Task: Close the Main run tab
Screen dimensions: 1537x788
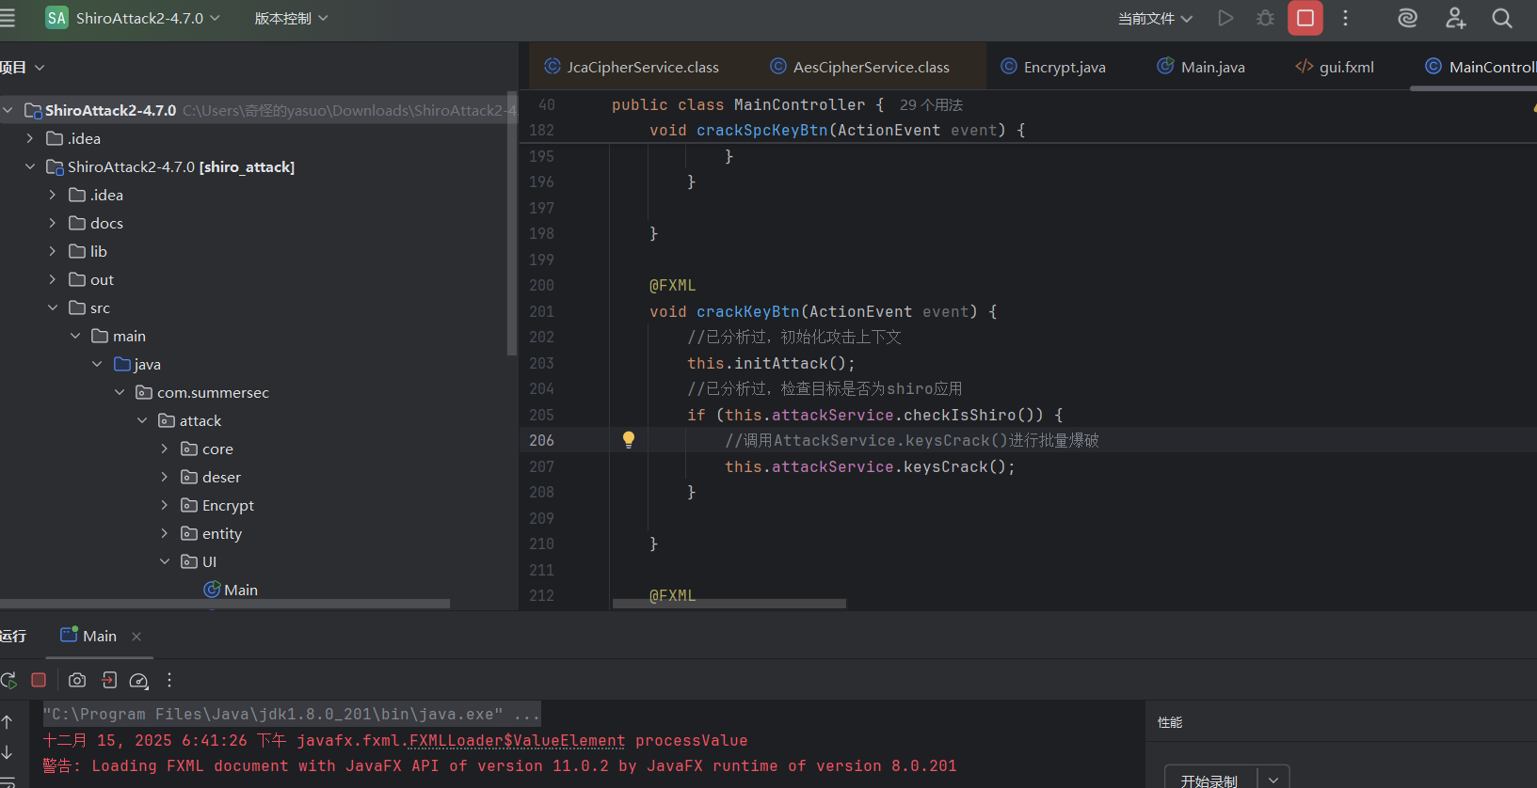Action: 136,637
